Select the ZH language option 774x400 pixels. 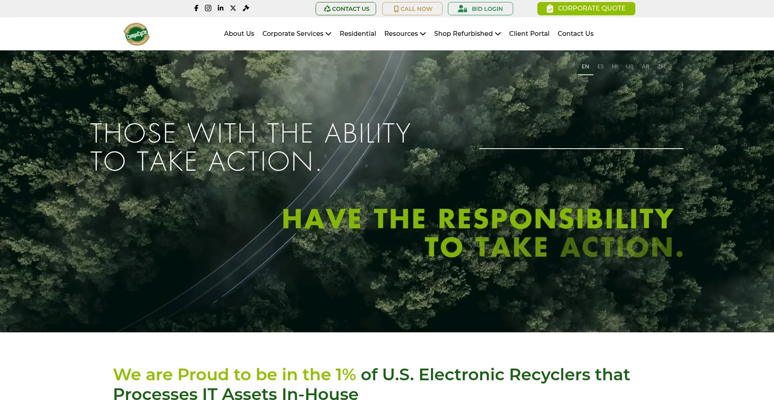(661, 66)
